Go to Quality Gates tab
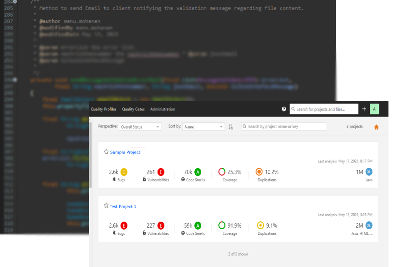This screenshot has width=394, height=267. coord(133,109)
